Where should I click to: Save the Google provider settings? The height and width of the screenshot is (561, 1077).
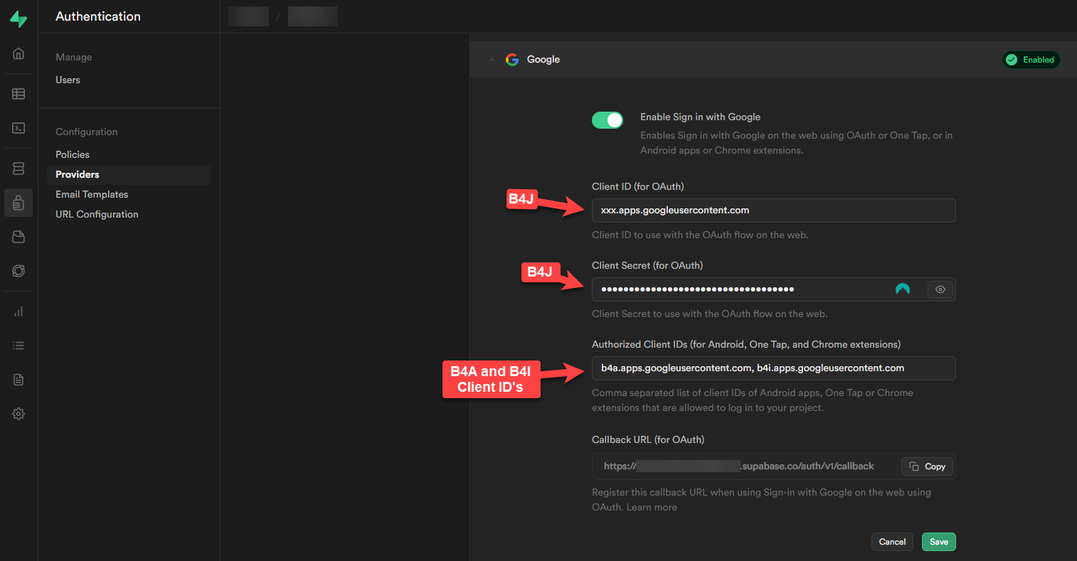tap(938, 541)
